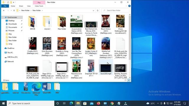Screen dimensions: 189x106
Task: Select Network in navigation pane
Action: tap(11, 62)
